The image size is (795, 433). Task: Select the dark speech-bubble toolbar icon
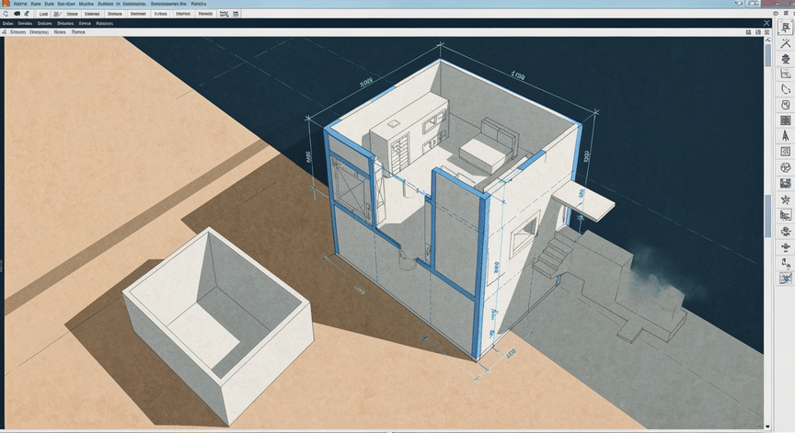(17, 14)
